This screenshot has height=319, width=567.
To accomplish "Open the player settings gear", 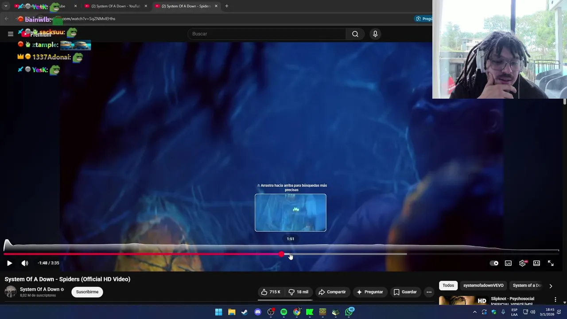I will [523, 263].
